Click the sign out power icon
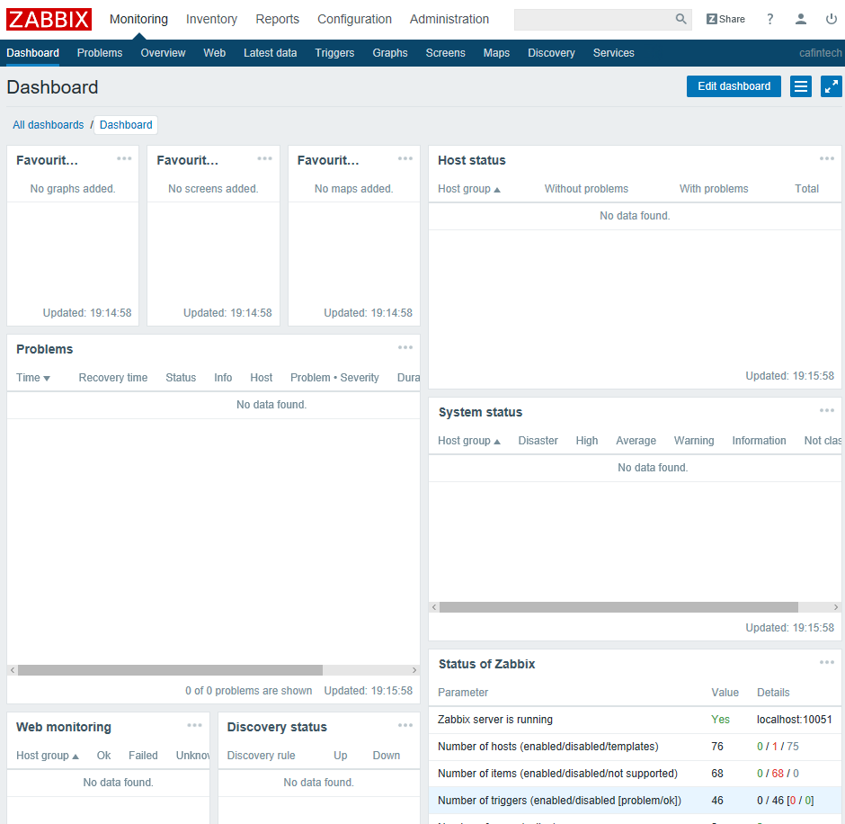Screen dimensions: 845x824 [x=830, y=19]
